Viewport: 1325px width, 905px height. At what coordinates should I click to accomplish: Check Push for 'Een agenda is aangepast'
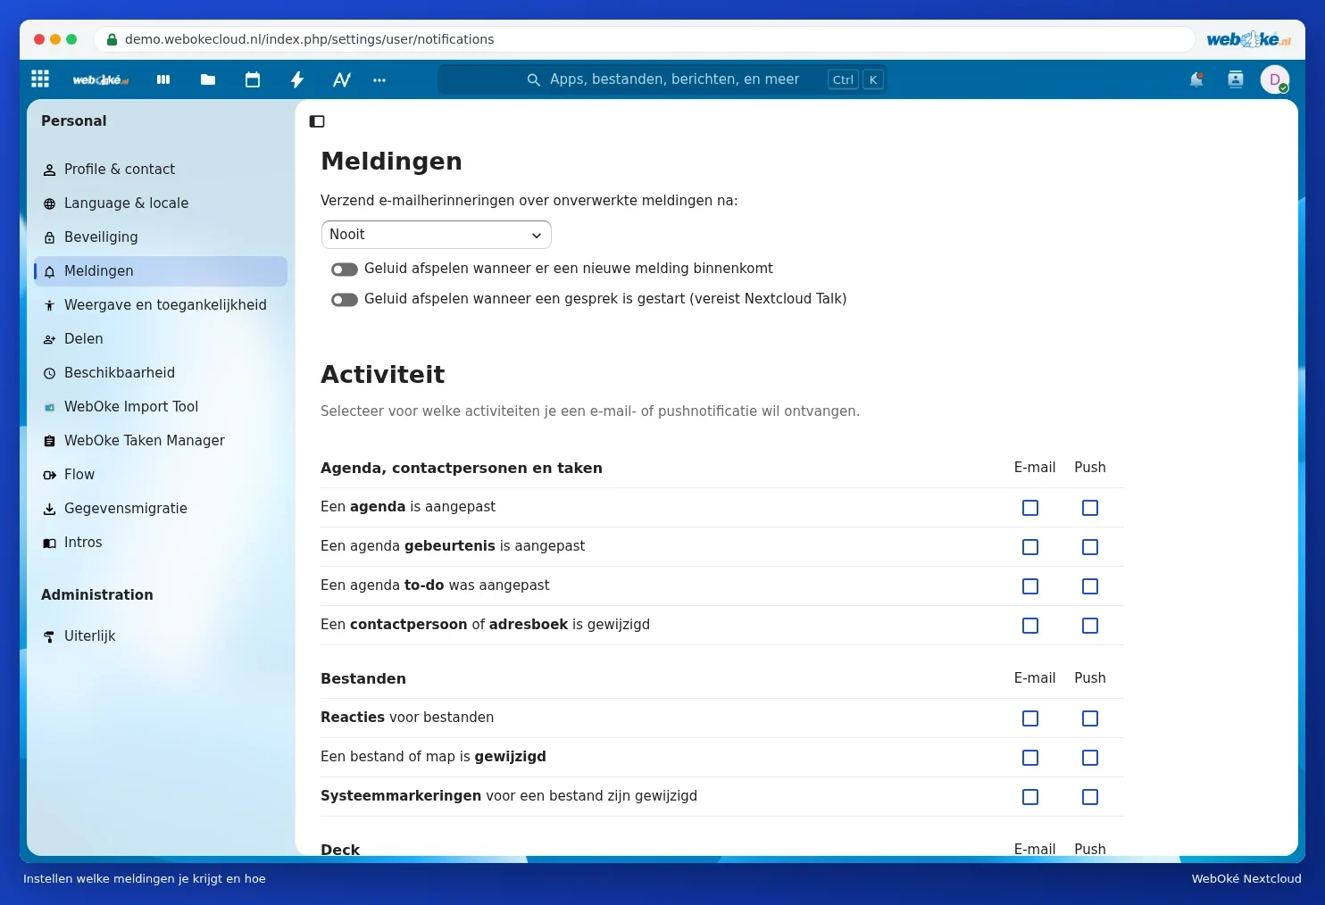click(1090, 508)
